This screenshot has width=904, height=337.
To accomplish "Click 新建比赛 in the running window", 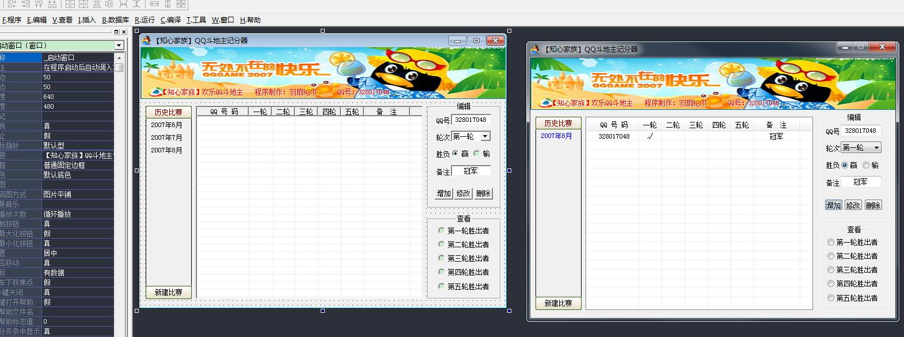I will coord(558,303).
